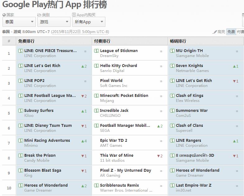The width and height of the screenshot is (244, 196).
Task: Open League of Stickman paid entry
Action: 119,51
